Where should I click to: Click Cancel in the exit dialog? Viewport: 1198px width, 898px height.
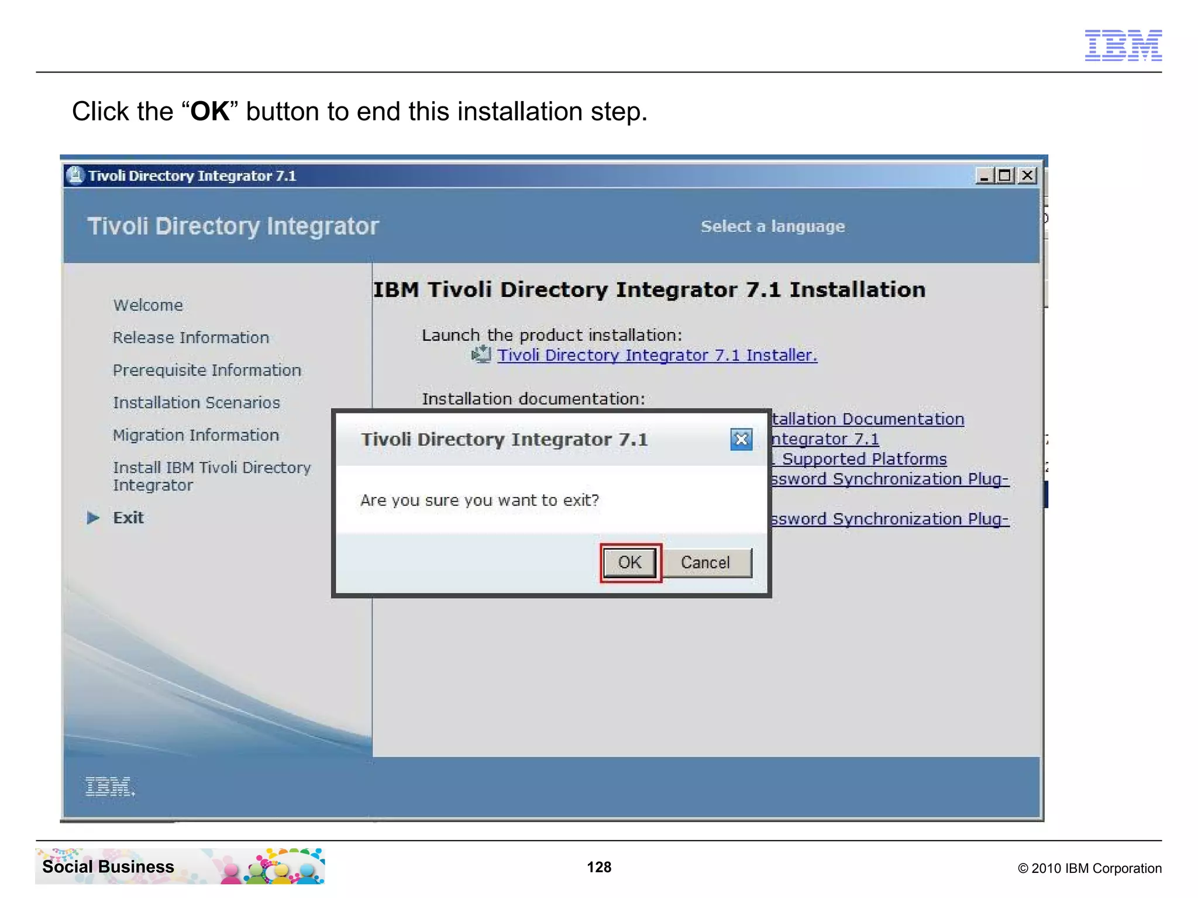tap(705, 562)
